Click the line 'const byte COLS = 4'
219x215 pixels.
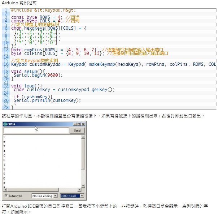[45, 21]
